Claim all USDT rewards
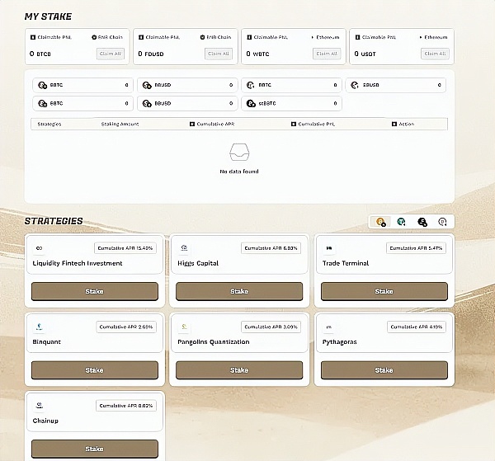The width and height of the screenshot is (495, 461). 435,54
